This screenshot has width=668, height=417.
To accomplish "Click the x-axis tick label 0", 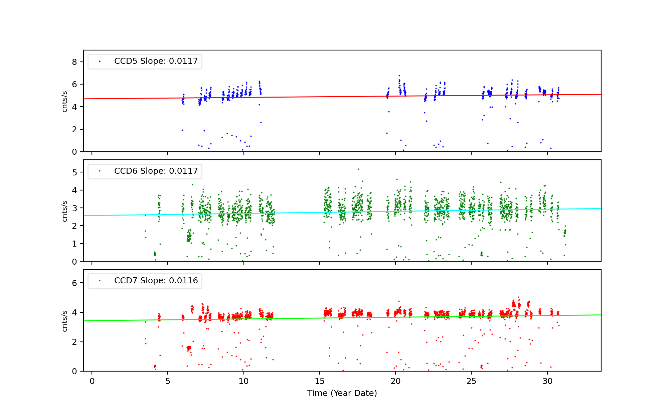I will click(x=92, y=381).
